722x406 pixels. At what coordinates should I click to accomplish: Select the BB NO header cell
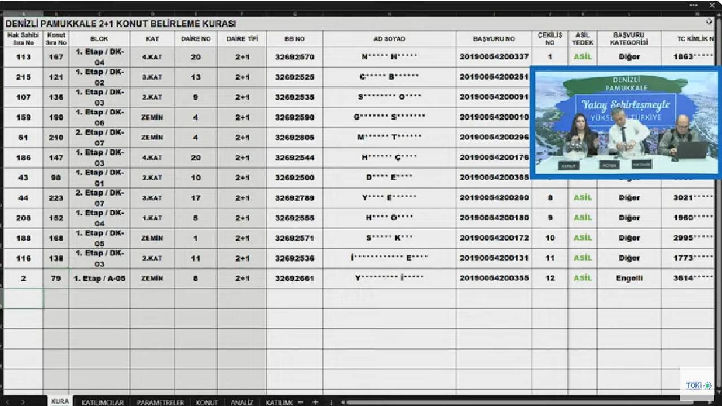click(294, 39)
